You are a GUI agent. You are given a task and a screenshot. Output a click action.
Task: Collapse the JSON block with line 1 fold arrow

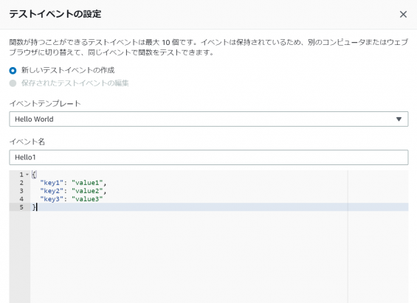pyautogui.click(x=27, y=175)
